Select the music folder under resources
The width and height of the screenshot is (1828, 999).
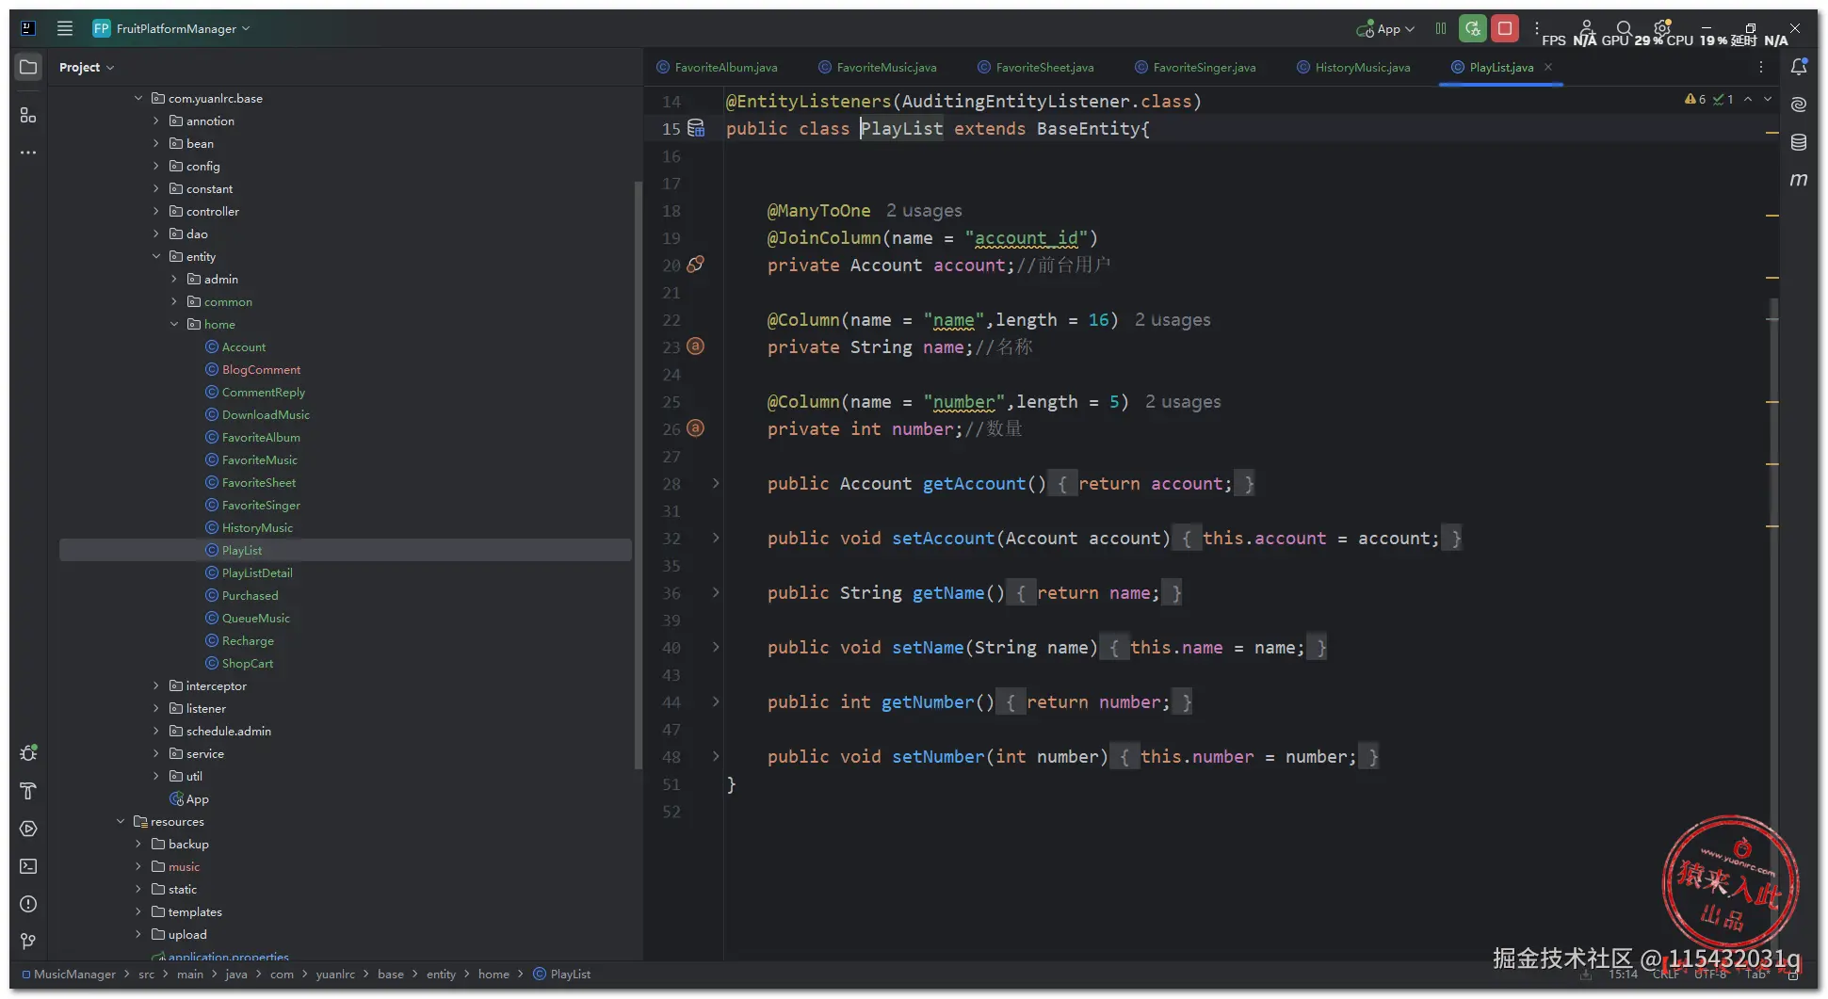[184, 866]
